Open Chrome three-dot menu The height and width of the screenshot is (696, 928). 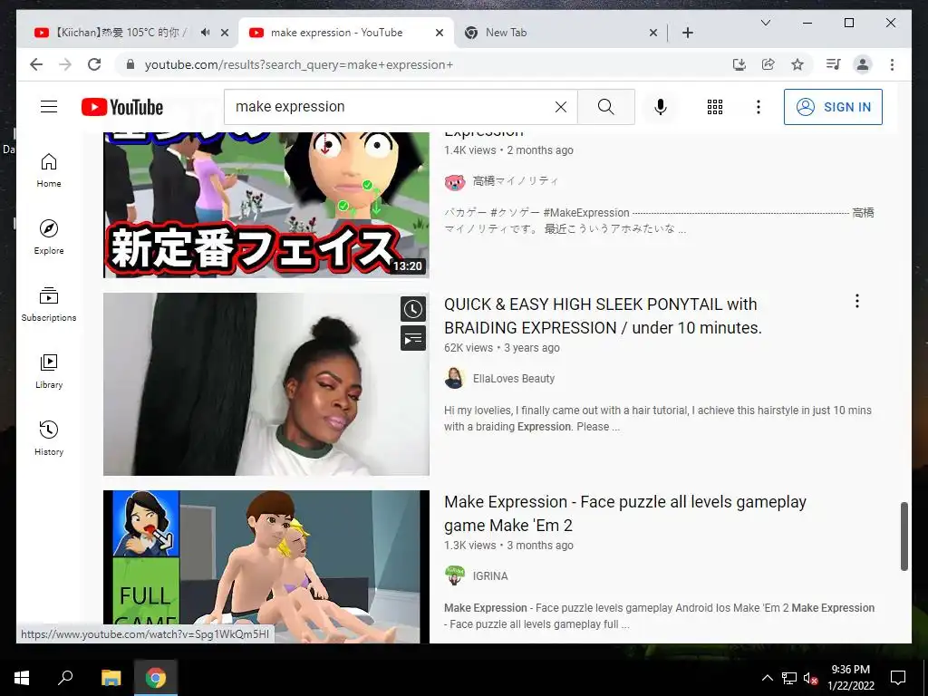[x=892, y=64]
